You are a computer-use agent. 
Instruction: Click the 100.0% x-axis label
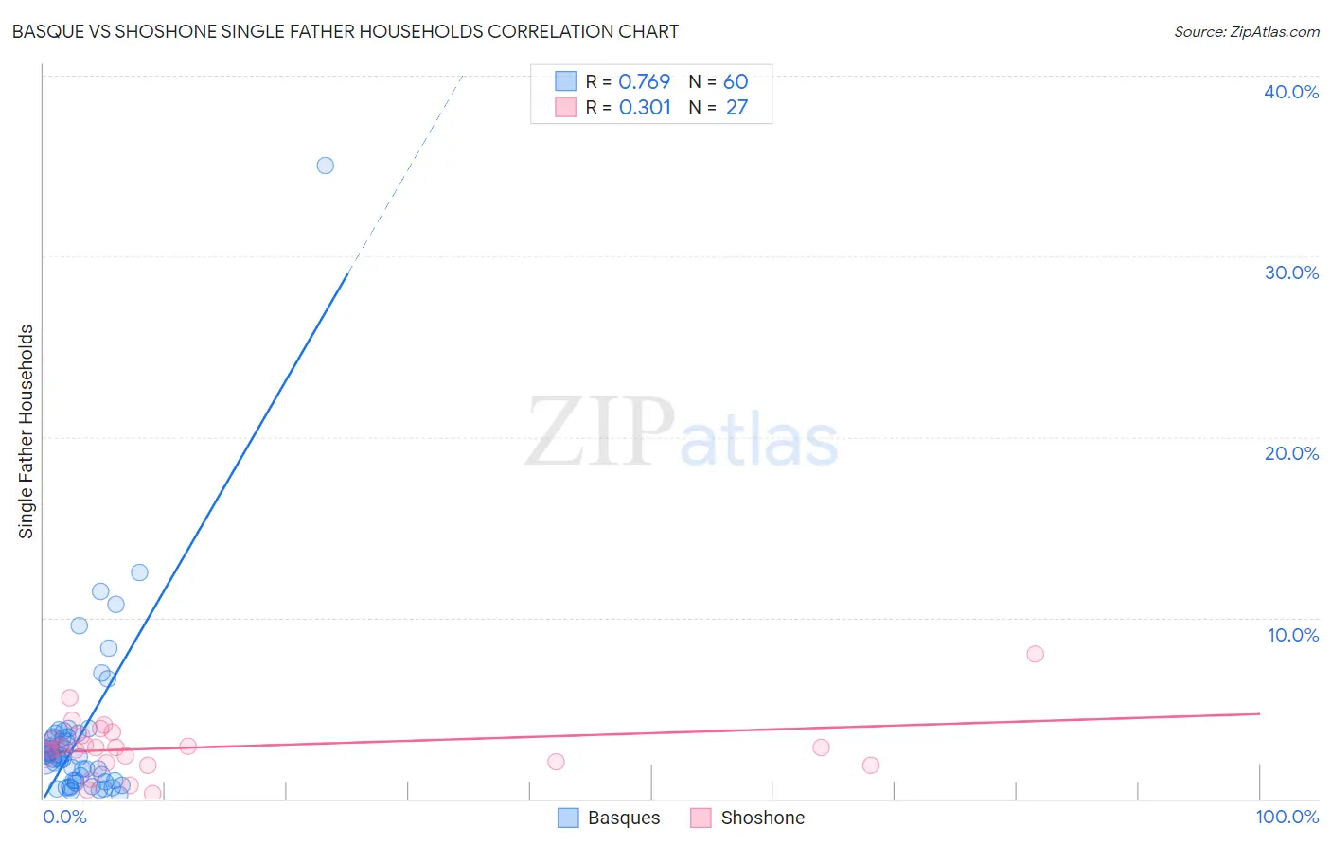1287,817
